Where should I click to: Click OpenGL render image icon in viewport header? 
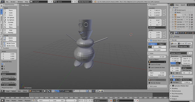point(99,91)
